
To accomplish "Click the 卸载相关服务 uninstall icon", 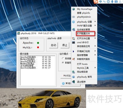I will (74, 59).
